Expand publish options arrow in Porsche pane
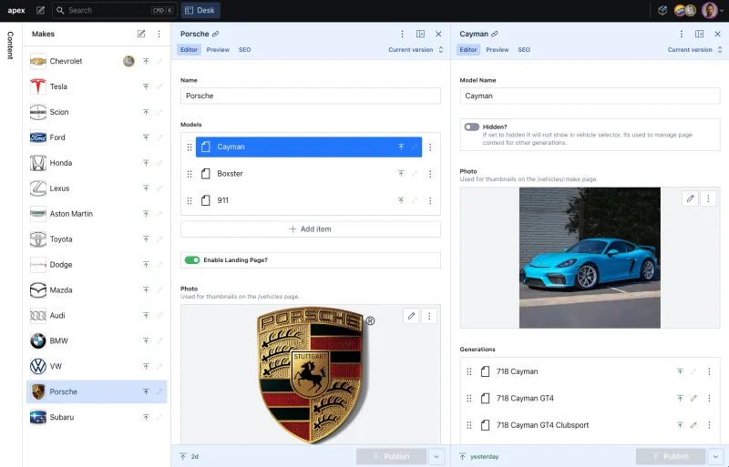This screenshot has width=729, height=467. [x=436, y=456]
